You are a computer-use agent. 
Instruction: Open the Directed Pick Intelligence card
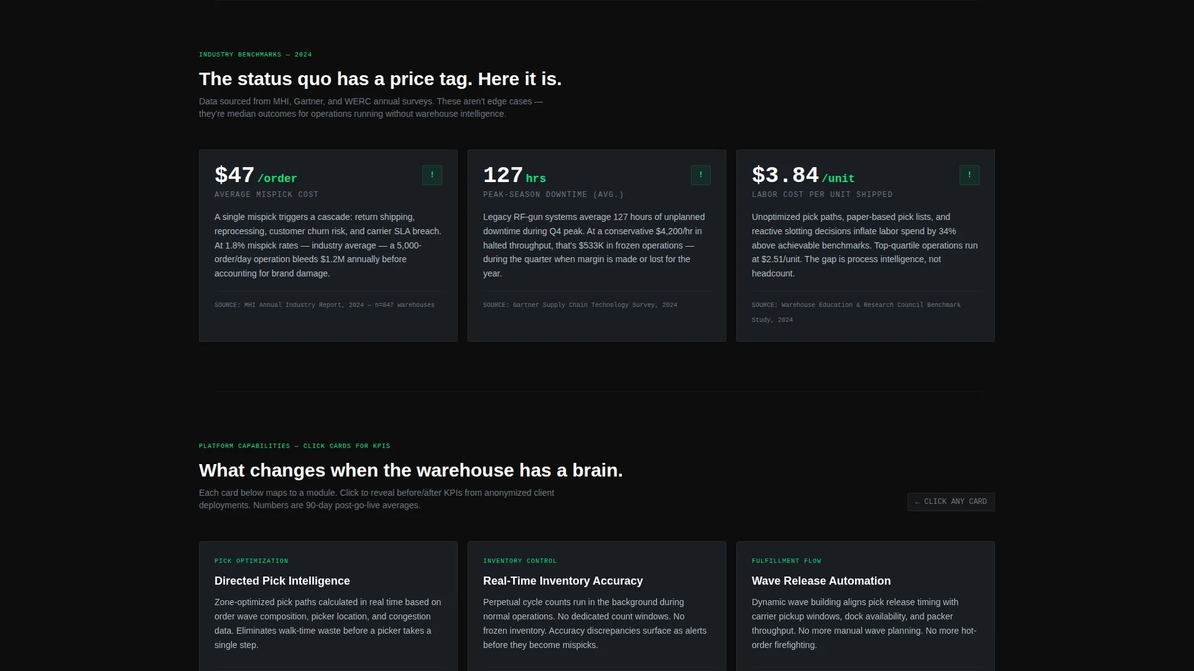tap(328, 606)
